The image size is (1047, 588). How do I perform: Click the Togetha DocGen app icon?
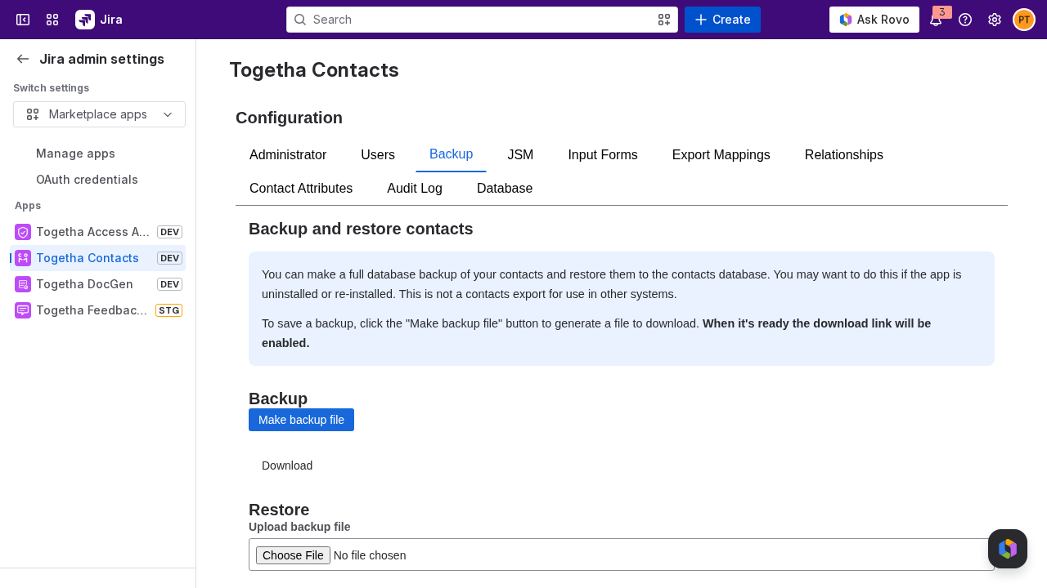tap(23, 284)
